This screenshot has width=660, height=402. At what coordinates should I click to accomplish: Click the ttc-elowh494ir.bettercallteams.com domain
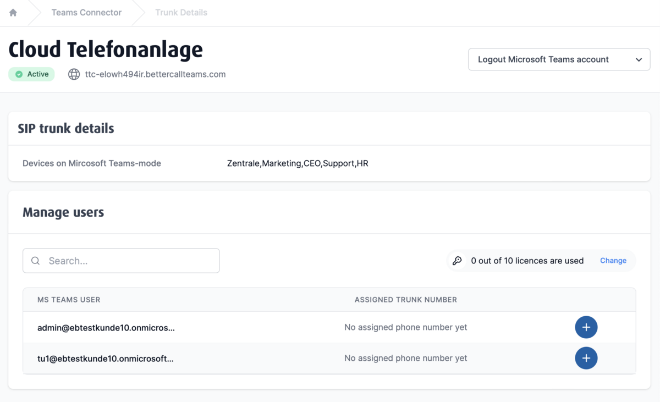click(x=155, y=74)
